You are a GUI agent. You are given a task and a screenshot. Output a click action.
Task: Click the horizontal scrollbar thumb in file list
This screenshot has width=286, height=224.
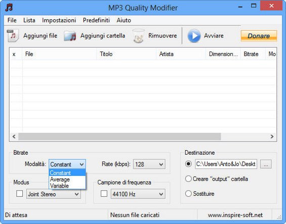119,137
